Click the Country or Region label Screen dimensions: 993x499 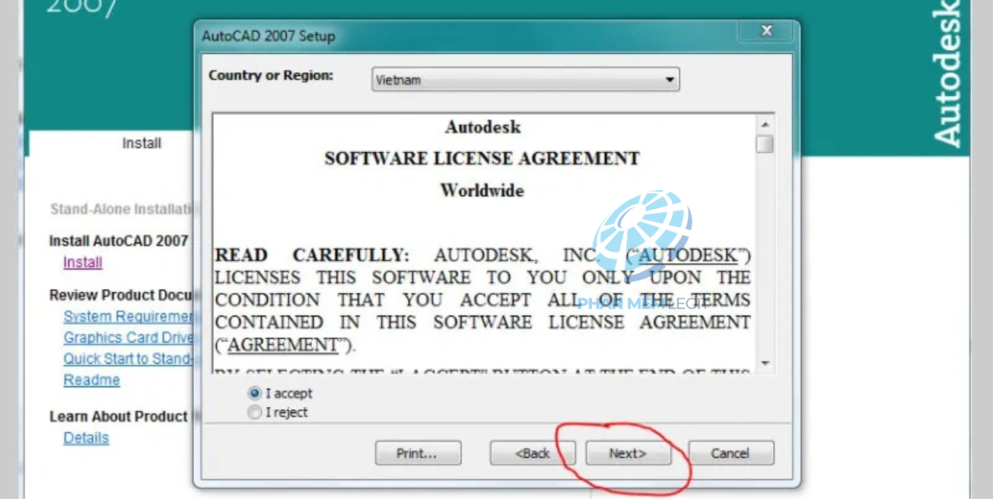point(271,75)
